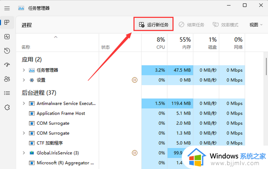Viewport: 268px width, 169px height.
Task: Select the 设置 app row
Action: click(131, 80)
